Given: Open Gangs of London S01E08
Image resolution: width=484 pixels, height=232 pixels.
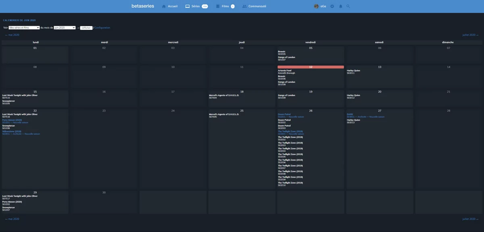Looking at the screenshot, I should click(x=286, y=83).
